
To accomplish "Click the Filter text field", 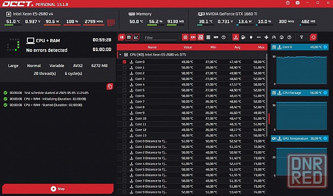I will click(160, 38).
